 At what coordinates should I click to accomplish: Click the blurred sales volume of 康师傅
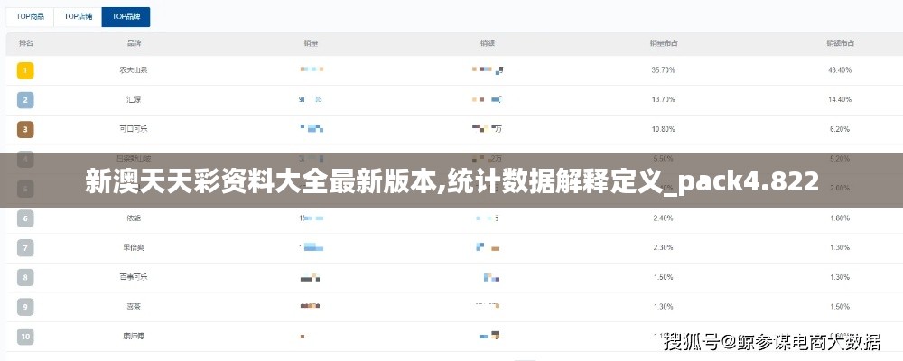(303, 337)
